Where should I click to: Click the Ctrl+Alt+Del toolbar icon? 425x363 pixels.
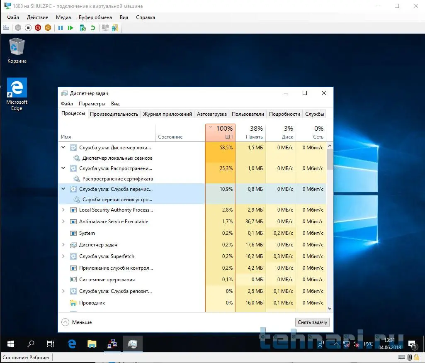pos(6,28)
